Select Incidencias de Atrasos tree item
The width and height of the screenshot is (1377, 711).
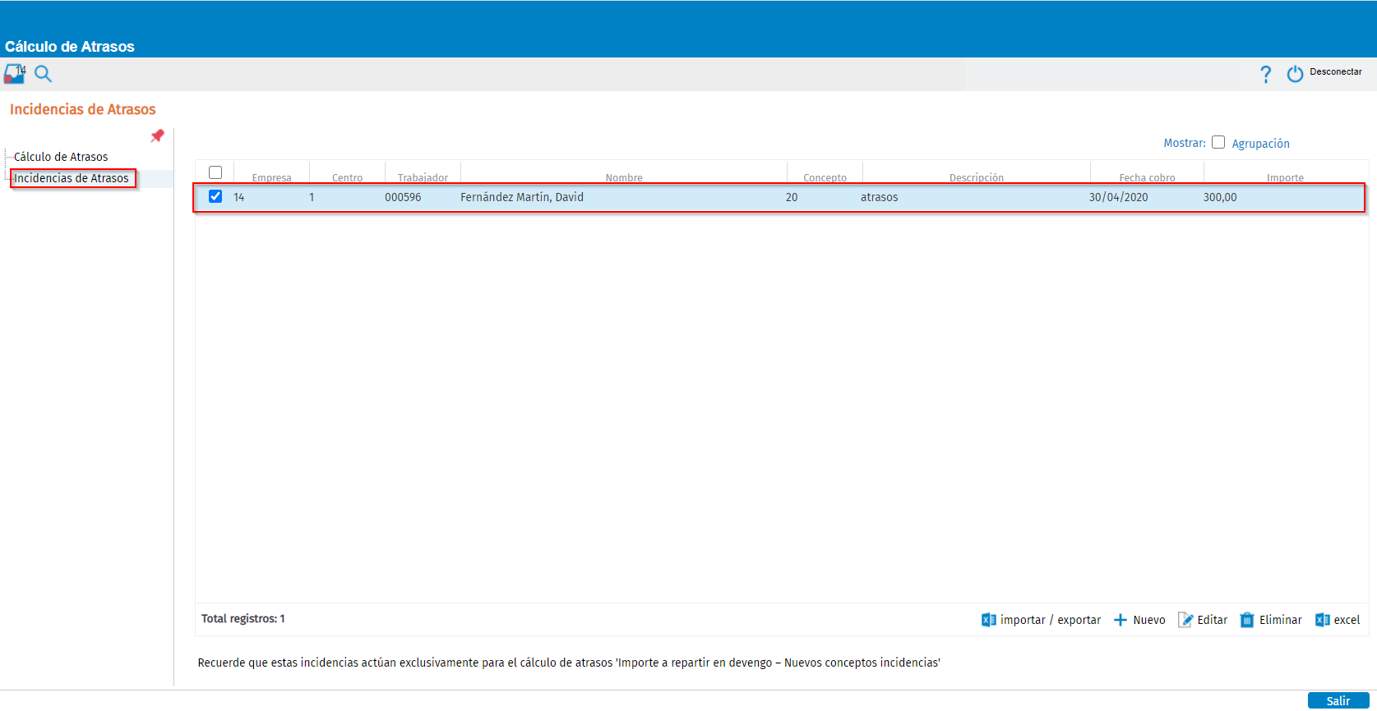coord(72,178)
